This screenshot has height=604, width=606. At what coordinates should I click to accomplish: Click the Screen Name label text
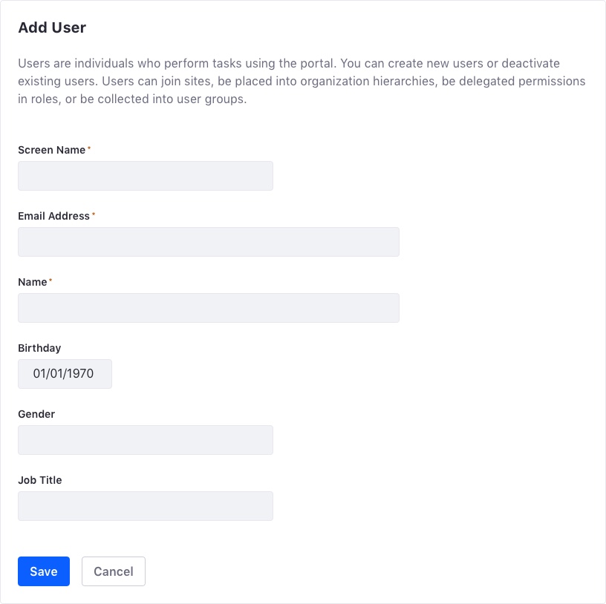pos(51,150)
